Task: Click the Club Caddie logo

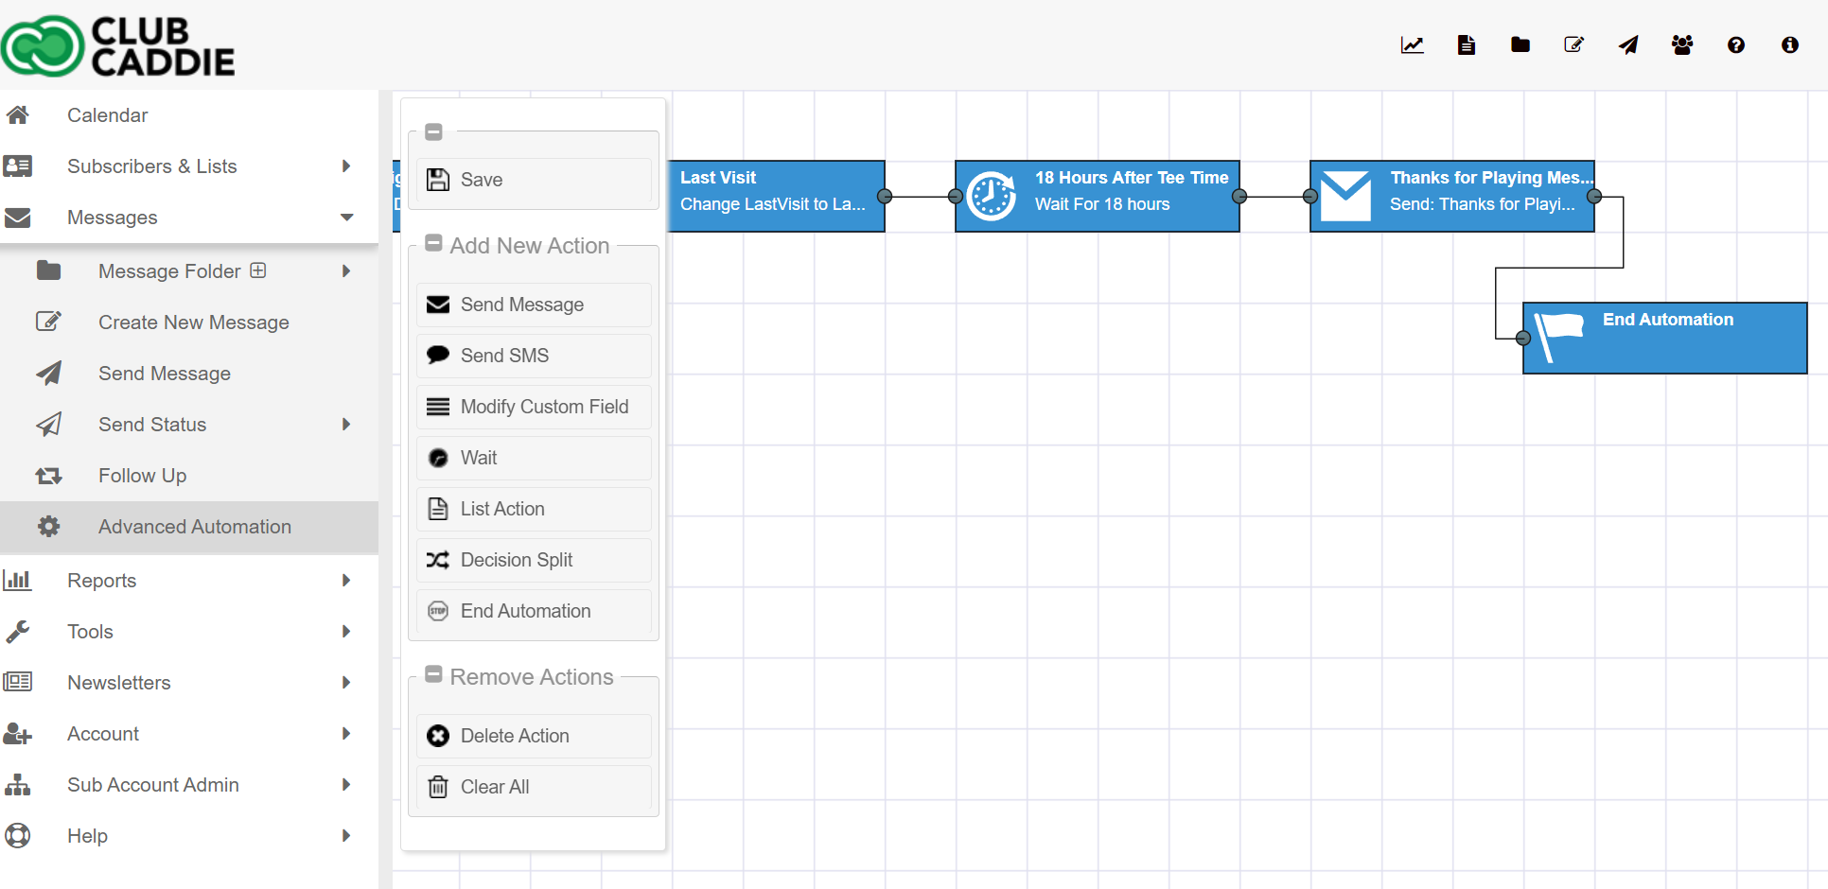Action: [x=118, y=45]
